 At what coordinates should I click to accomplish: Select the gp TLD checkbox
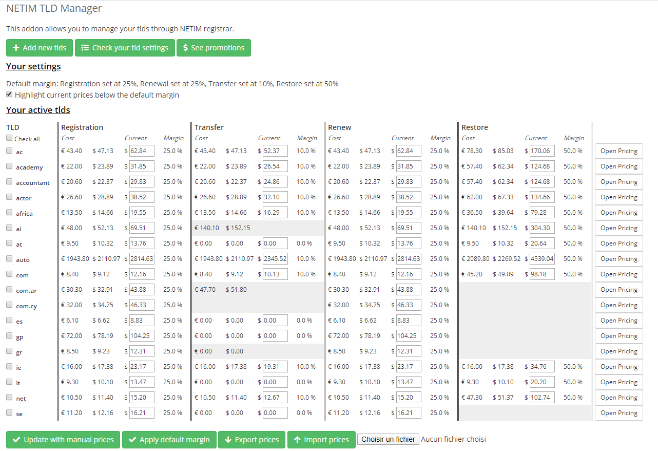tap(9, 336)
